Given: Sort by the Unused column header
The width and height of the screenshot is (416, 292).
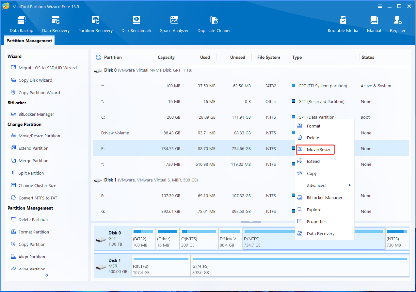Looking at the screenshot, I should coord(237,57).
